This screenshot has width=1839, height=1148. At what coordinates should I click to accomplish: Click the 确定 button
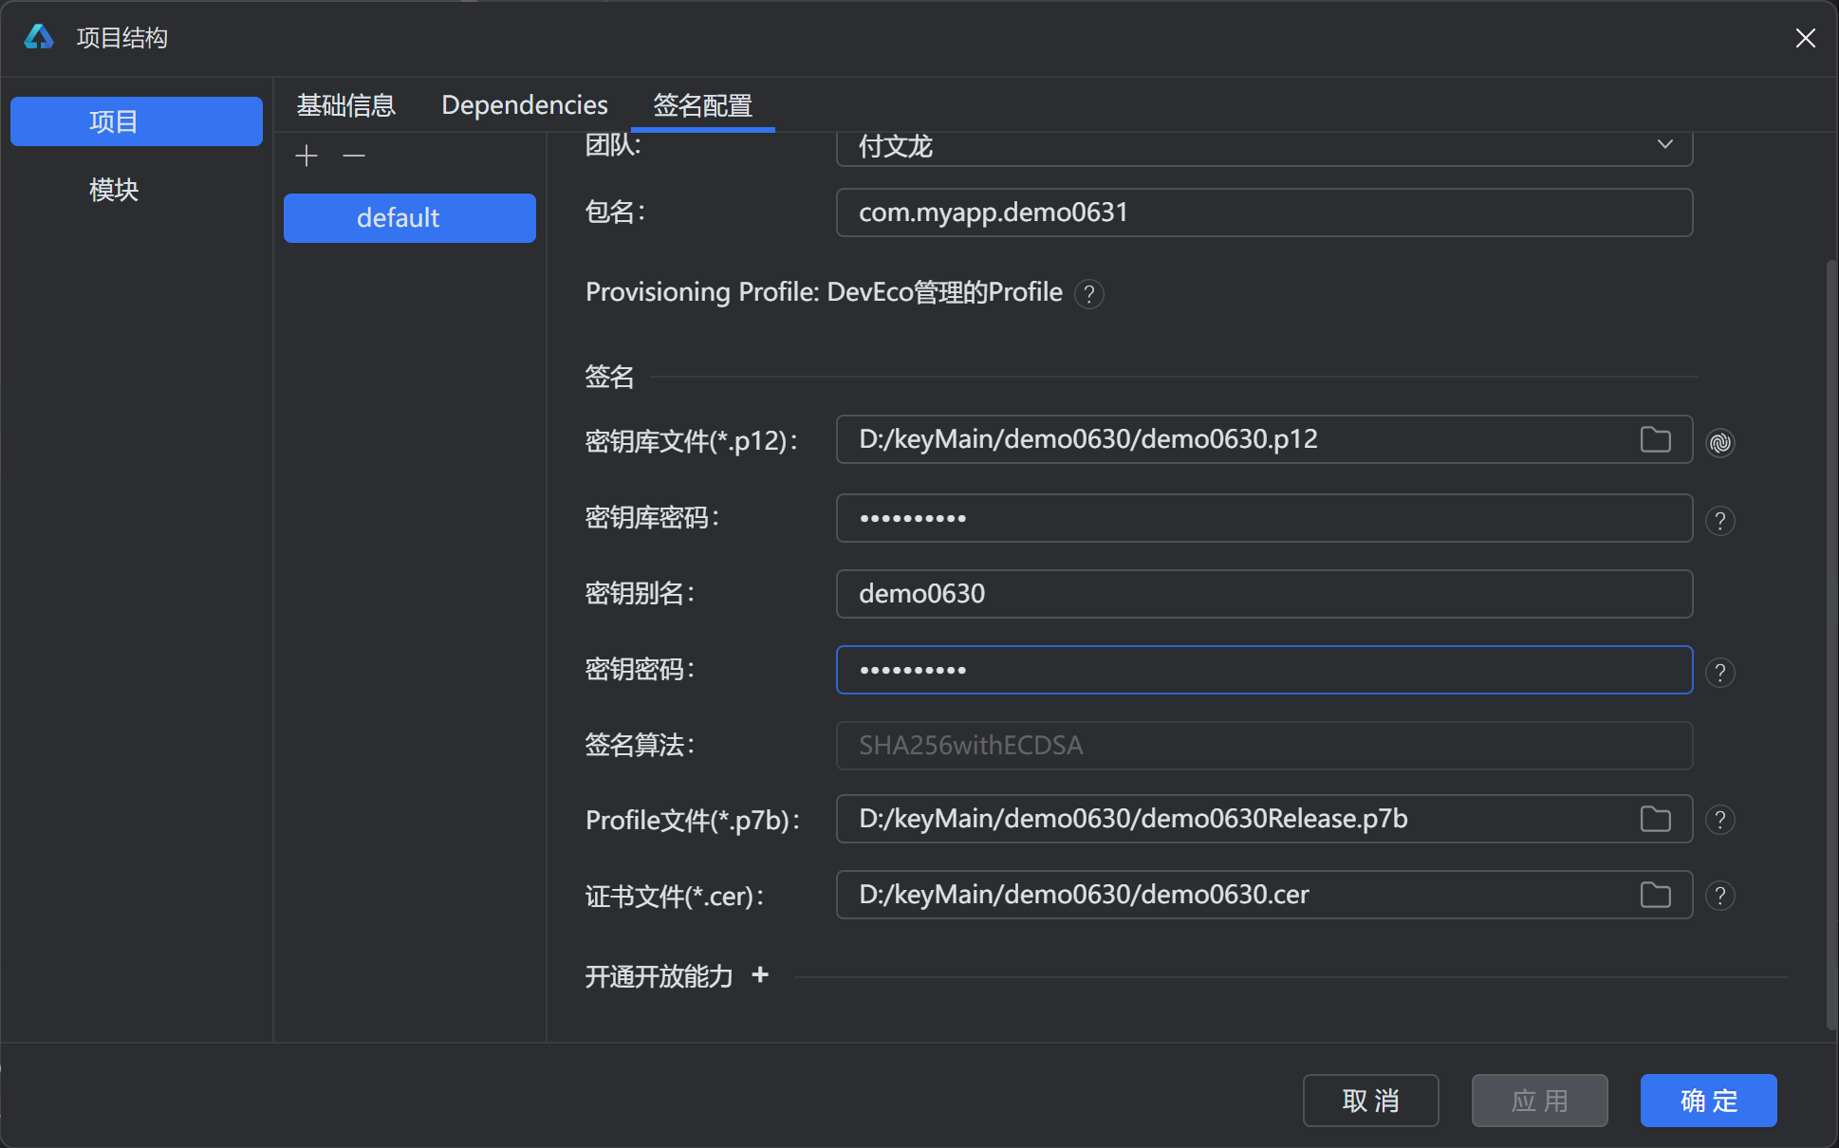coord(1709,1101)
